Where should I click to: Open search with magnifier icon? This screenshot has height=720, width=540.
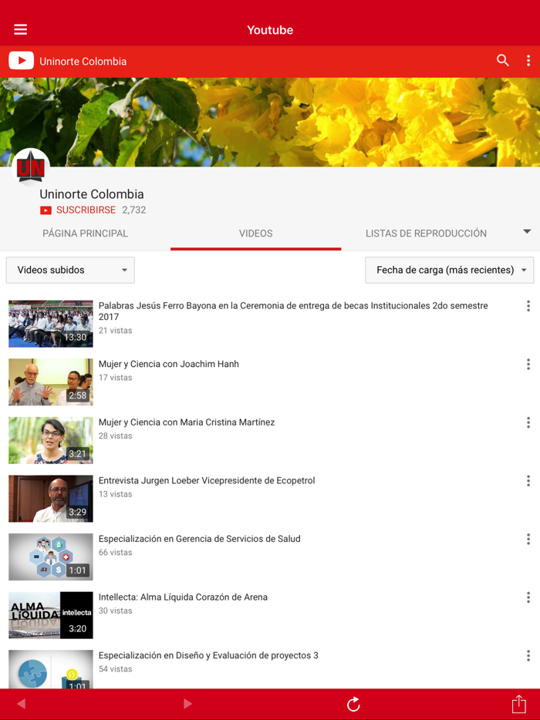click(503, 60)
